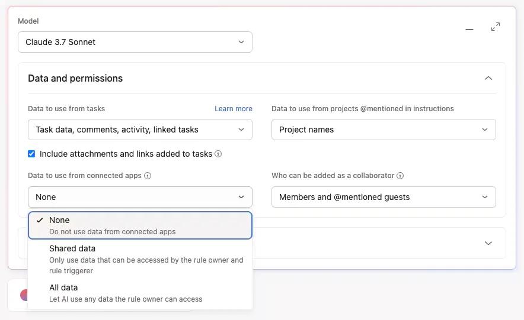
Task: Open Members and @mentioned guests dropdown
Action: [x=384, y=197]
